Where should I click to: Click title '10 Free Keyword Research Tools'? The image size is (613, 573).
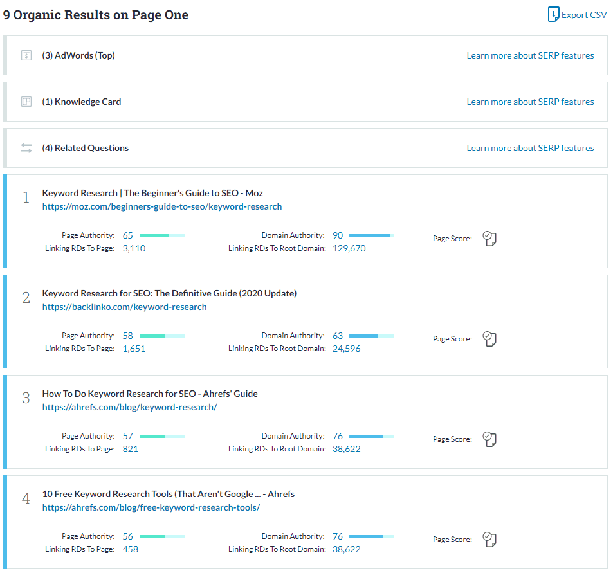pyautogui.click(x=168, y=494)
